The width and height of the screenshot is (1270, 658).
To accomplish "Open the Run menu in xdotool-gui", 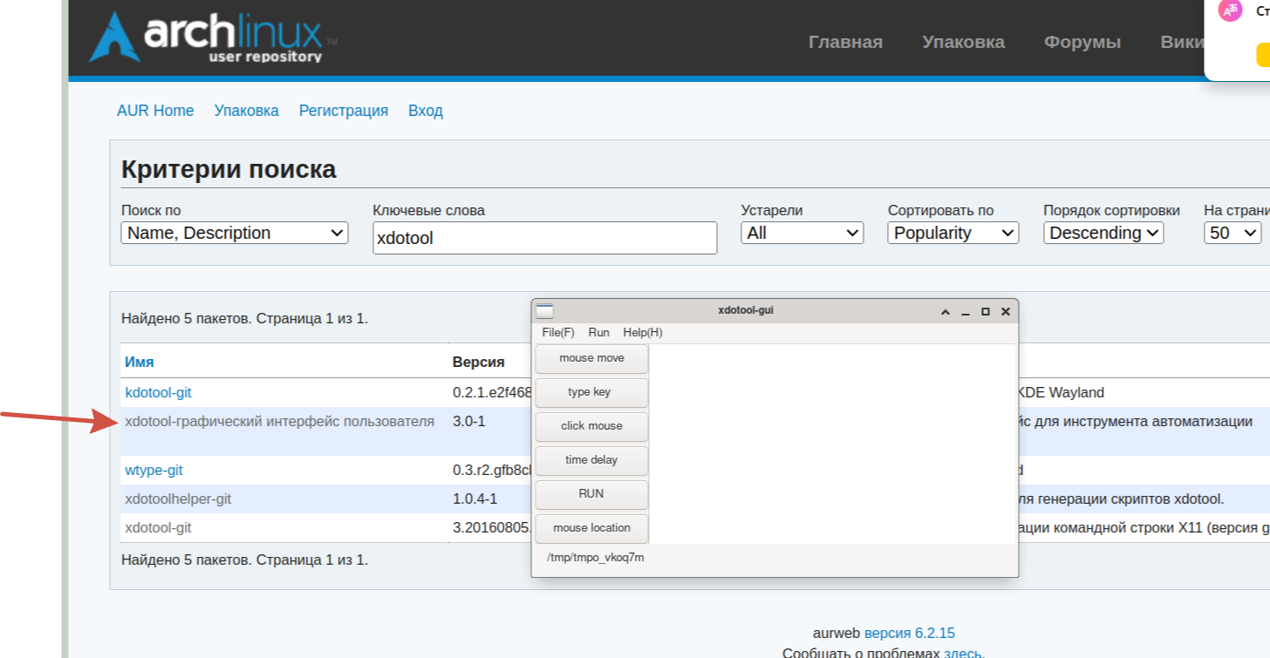I will click(598, 333).
